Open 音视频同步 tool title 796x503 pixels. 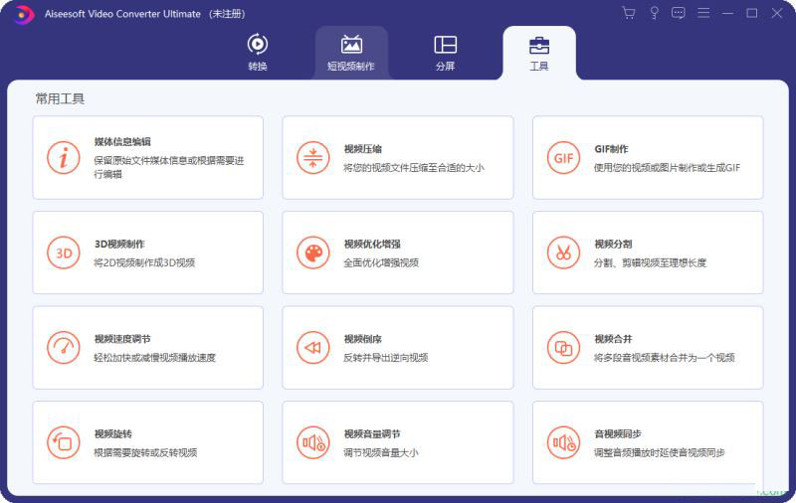click(x=617, y=433)
